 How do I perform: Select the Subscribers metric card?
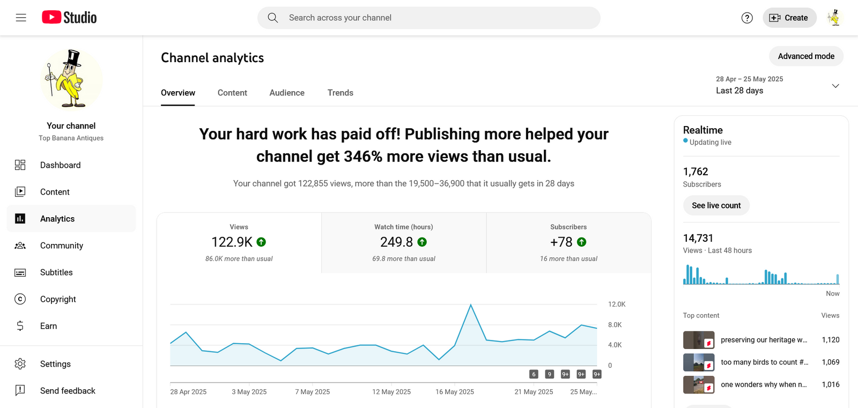(x=568, y=243)
